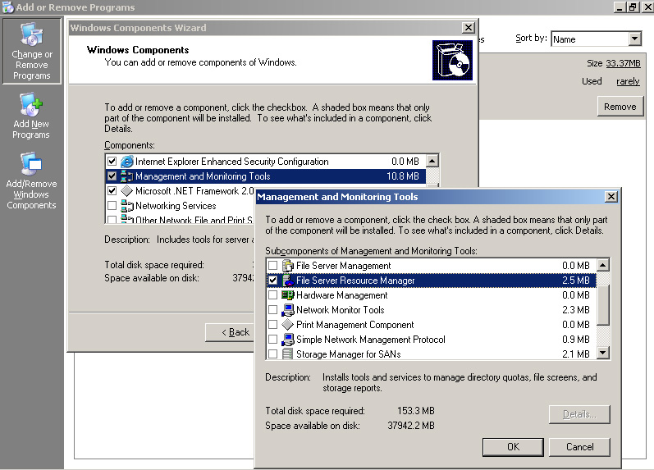The image size is (654, 470).
Task: Enable the Simple Network Management Protocol checkbox
Action: pyautogui.click(x=273, y=340)
